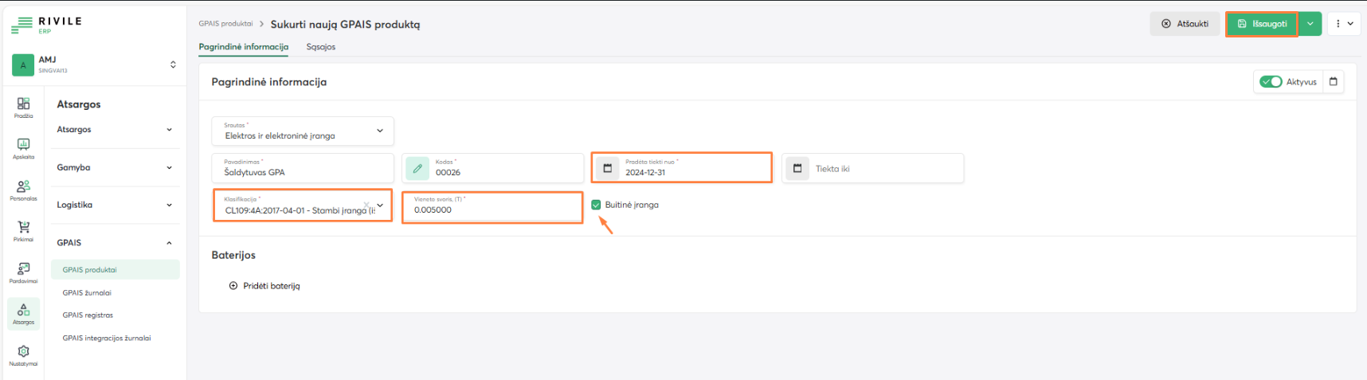The image size is (1367, 380).
Task: Click the Išsaugoti save button
Action: coord(1262,24)
